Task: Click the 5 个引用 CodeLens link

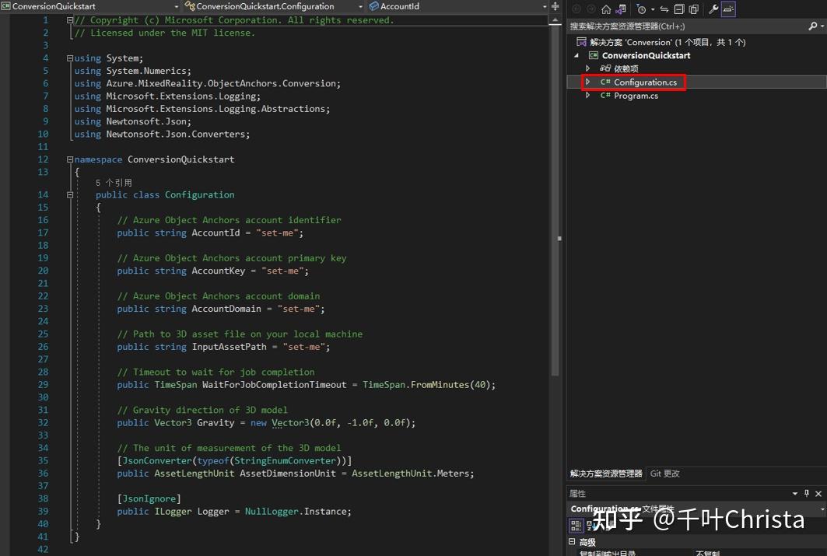Action: (115, 182)
